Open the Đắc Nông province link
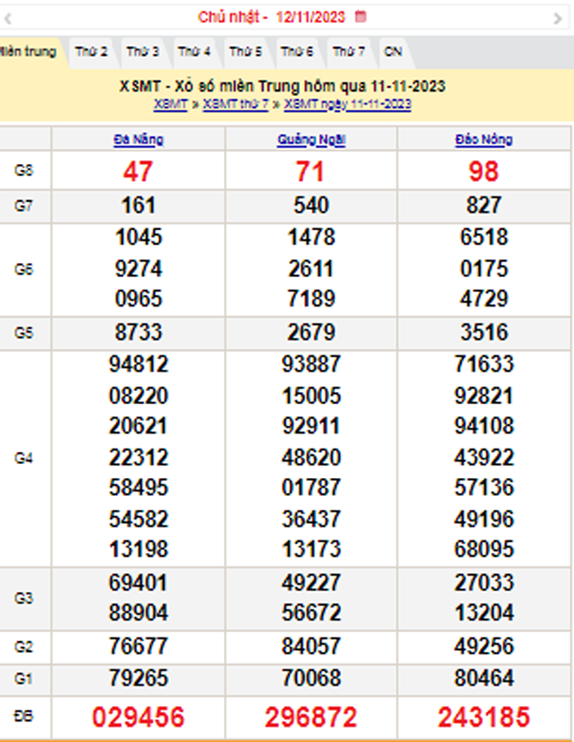 point(484,139)
